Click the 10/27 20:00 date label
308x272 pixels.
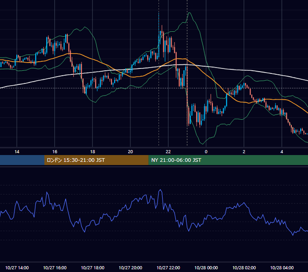[x=130, y=267]
